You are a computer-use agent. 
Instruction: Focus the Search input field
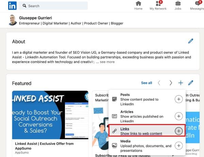click(x=53, y=6)
